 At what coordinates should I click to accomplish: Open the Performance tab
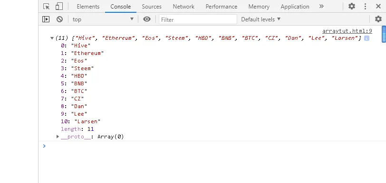tap(222, 7)
